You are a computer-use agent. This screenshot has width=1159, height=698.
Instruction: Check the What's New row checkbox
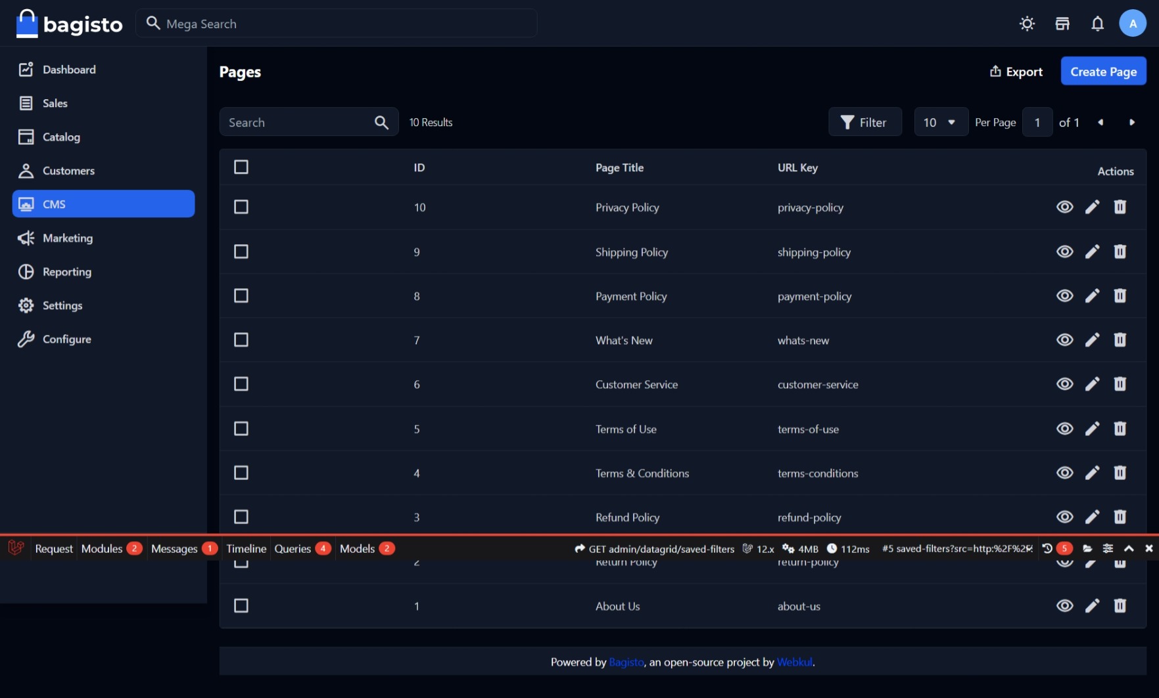241,340
